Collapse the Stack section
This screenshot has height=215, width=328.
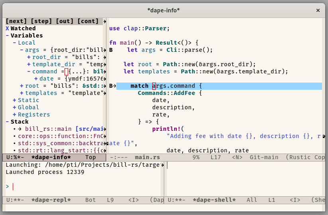[x=7, y=122]
